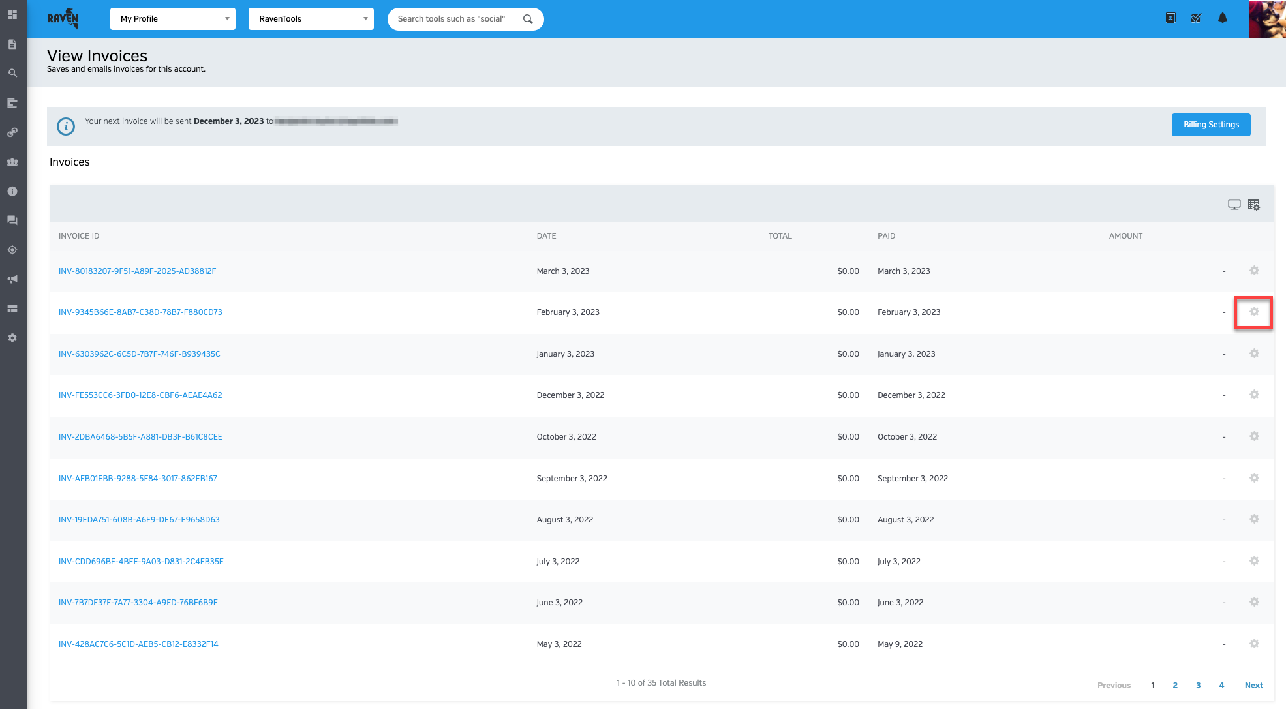Click the user avatar photo
This screenshot has width=1286, height=709.
point(1267,19)
